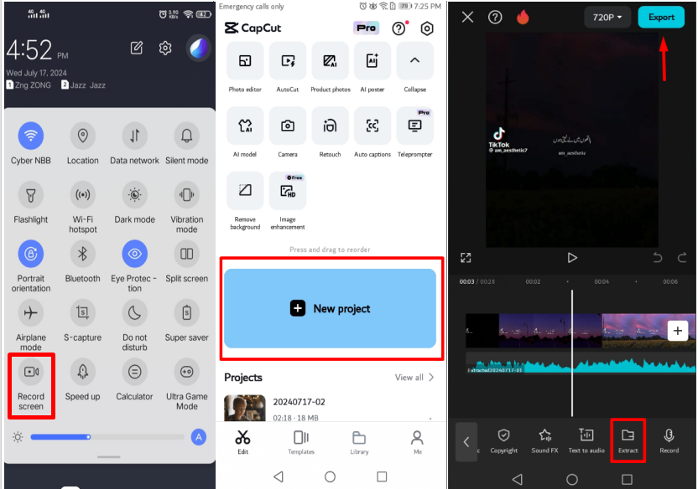
Task: Enable Silent mode
Action: point(187,136)
